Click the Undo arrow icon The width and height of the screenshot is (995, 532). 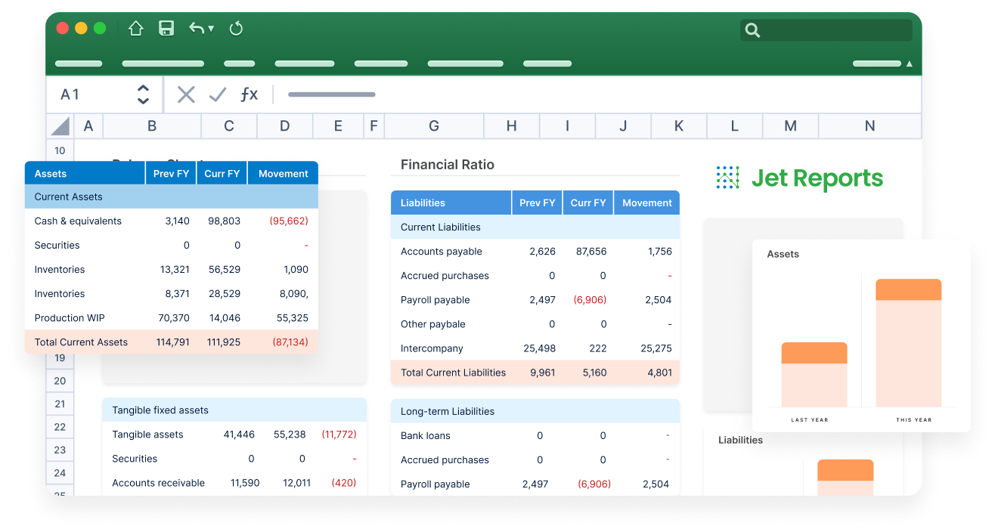pos(197,29)
